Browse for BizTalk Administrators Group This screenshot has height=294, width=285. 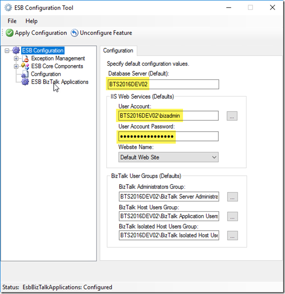(232, 196)
